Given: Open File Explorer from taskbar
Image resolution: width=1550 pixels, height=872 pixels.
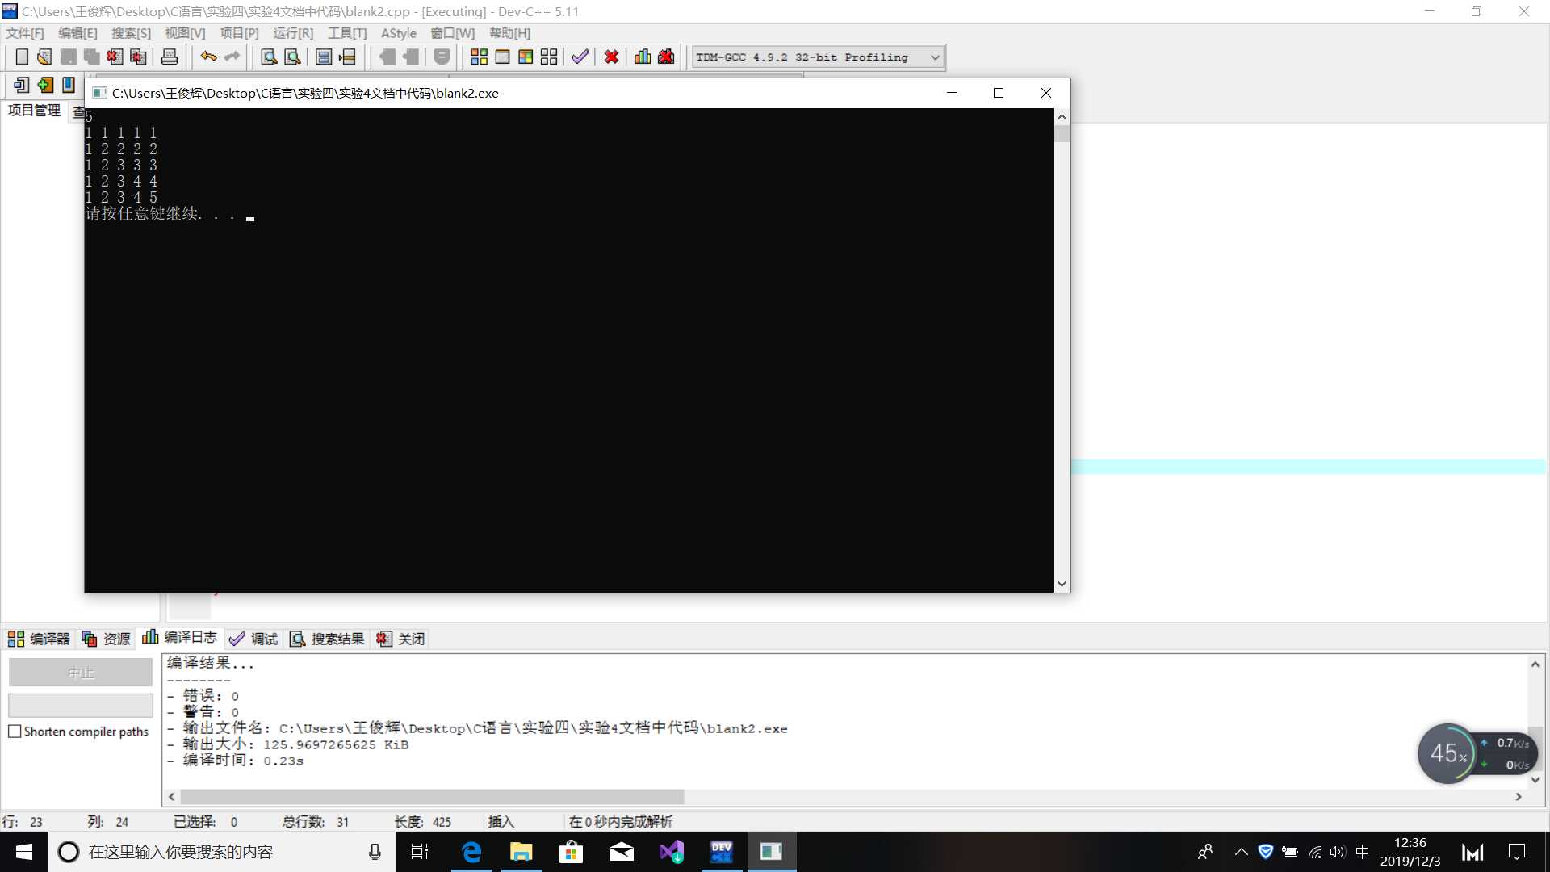Looking at the screenshot, I should 522,852.
